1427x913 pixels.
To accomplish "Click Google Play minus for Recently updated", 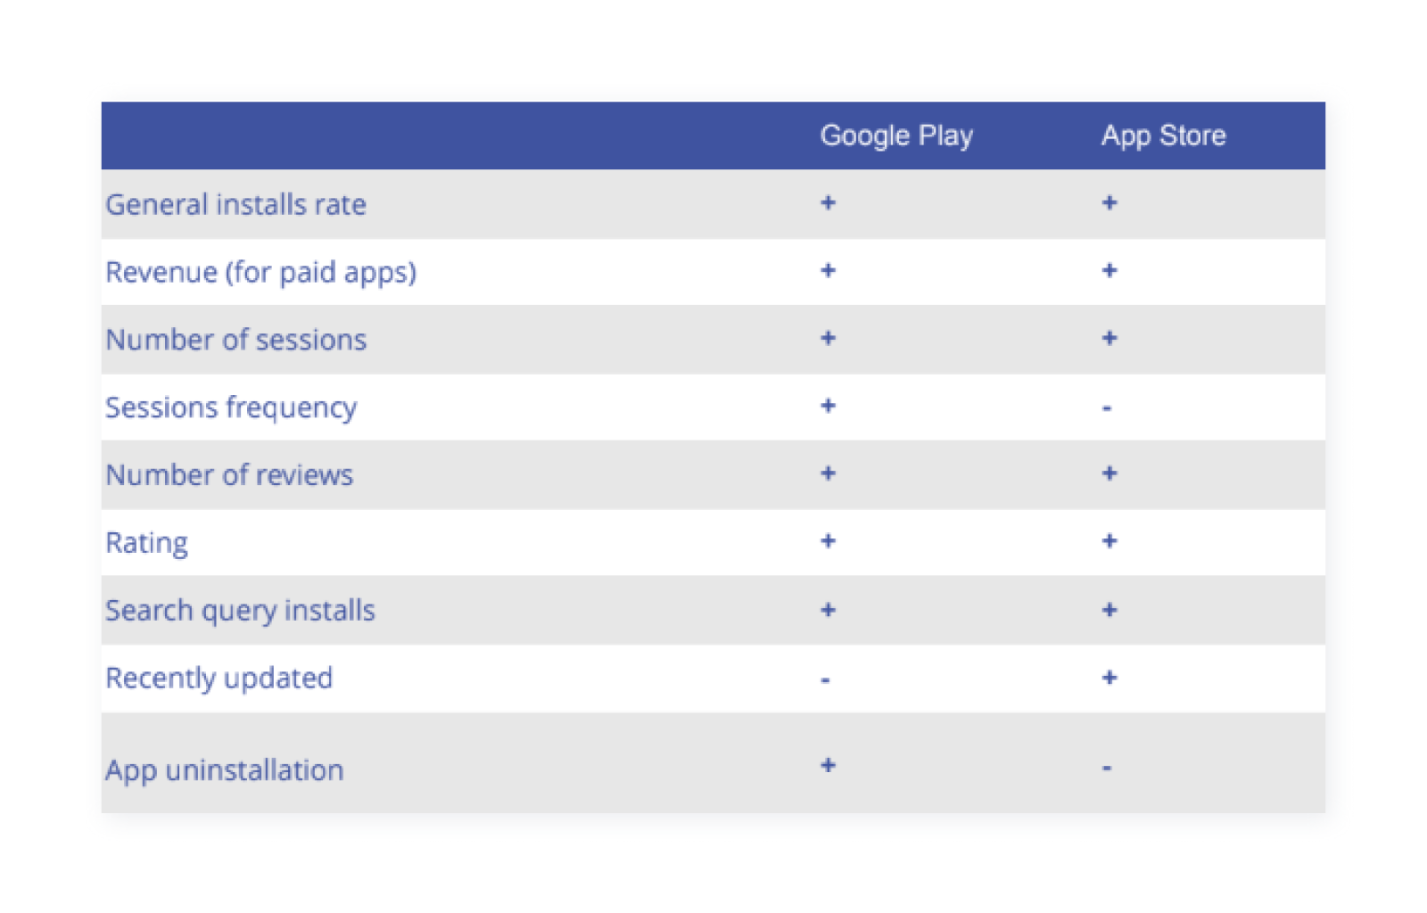I will pyautogui.click(x=826, y=680).
